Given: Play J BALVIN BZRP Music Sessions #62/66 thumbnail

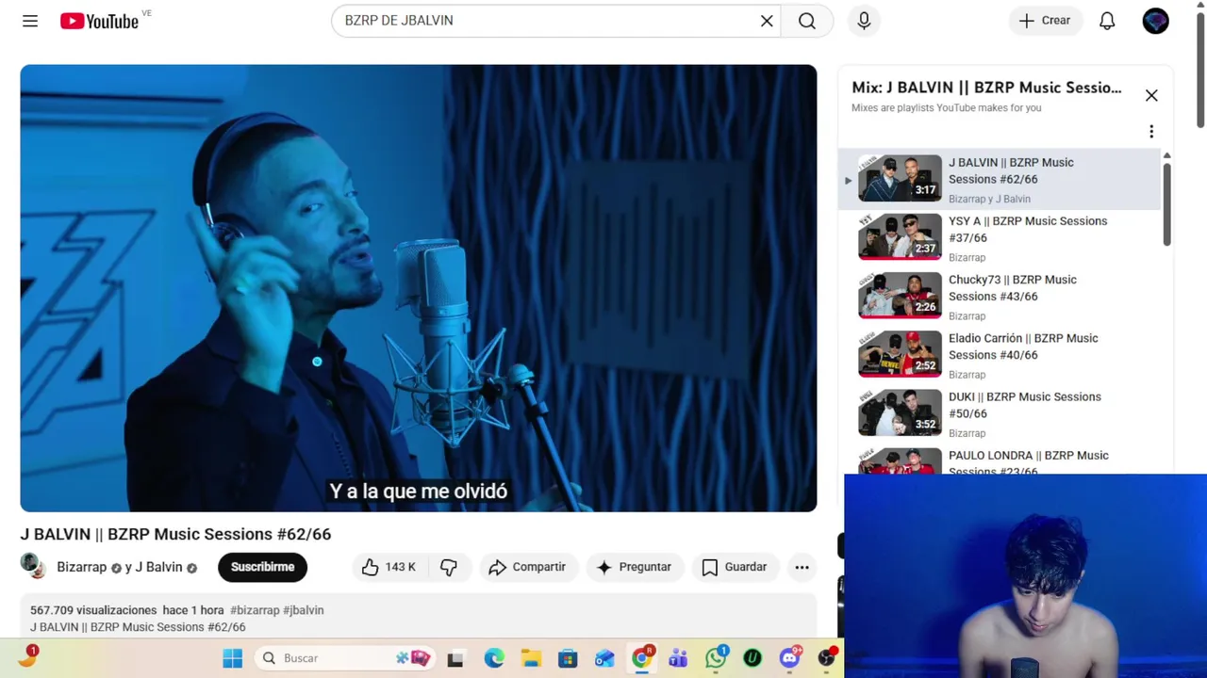Looking at the screenshot, I should point(900,178).
